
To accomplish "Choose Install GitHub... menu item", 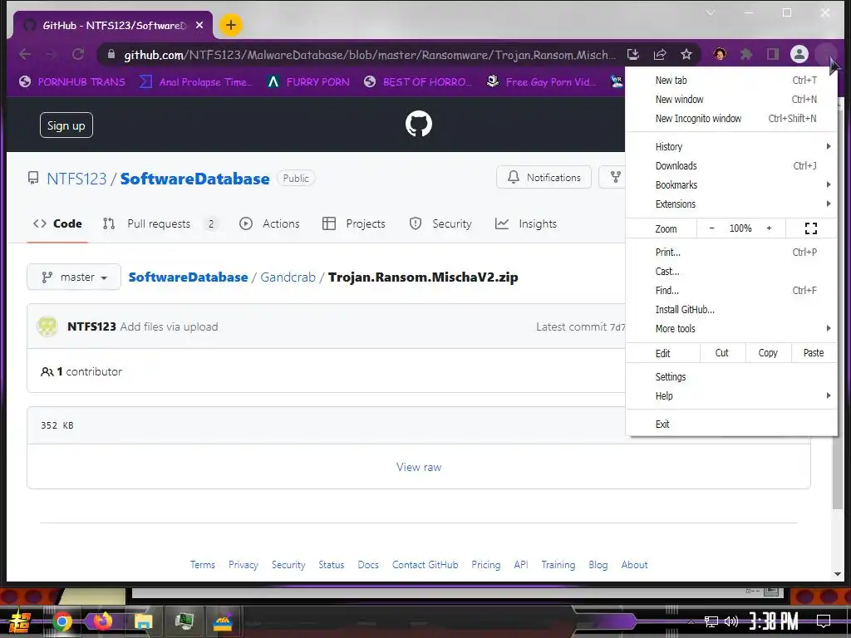I will (731, 309).
